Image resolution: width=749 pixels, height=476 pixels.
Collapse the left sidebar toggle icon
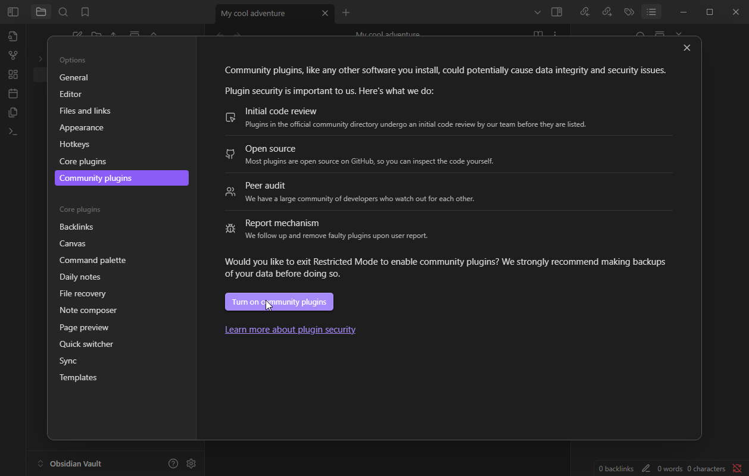pos(13,12)
